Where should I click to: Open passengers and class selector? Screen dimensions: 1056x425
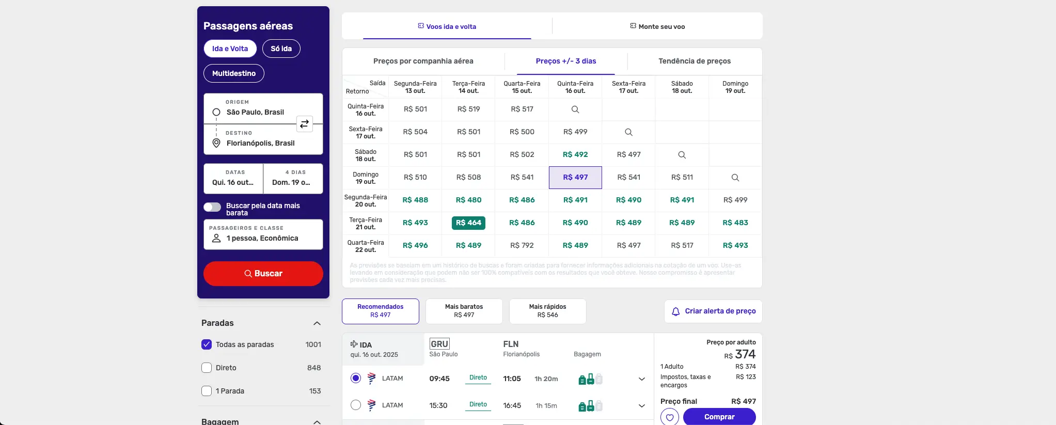pos(263,234)
